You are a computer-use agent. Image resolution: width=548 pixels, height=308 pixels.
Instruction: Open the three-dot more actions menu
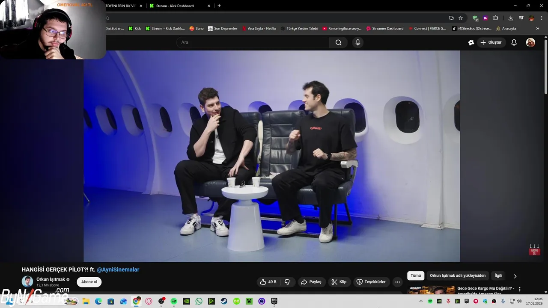(397, 282)
